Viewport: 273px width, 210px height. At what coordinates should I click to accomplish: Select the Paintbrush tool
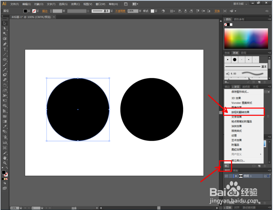[5, 65]
